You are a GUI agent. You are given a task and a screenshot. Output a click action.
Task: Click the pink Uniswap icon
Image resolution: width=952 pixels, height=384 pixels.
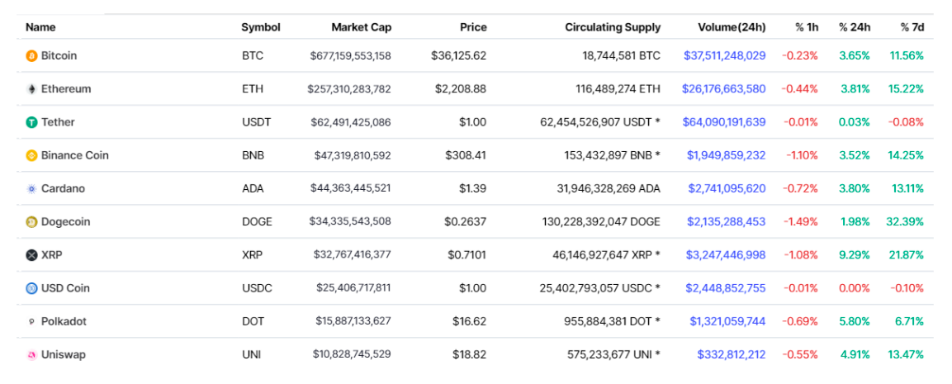pyautogui.click(x=32, y=355)
